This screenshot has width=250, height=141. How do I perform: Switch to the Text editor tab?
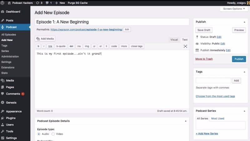click(x=185, y=40)
